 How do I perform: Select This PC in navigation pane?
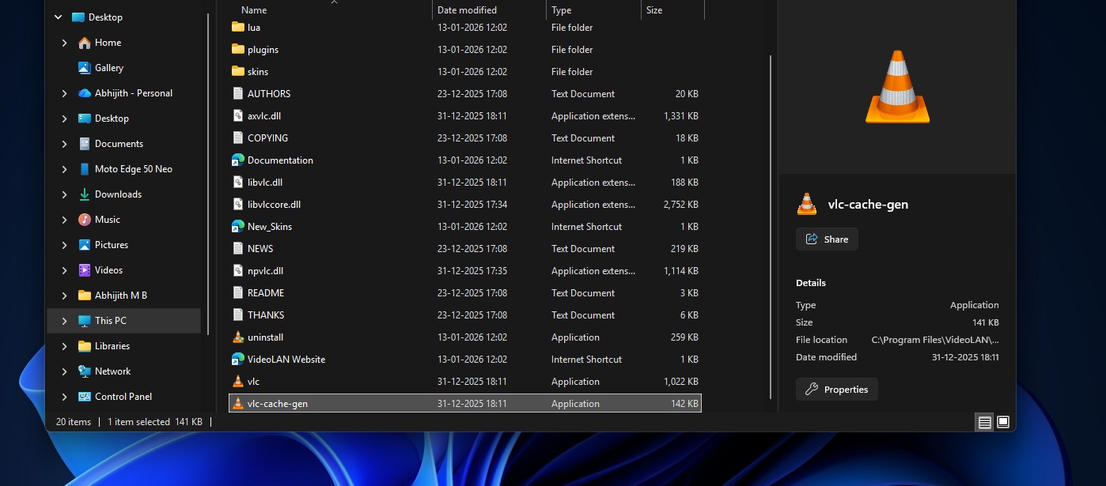tap(124, 321)
